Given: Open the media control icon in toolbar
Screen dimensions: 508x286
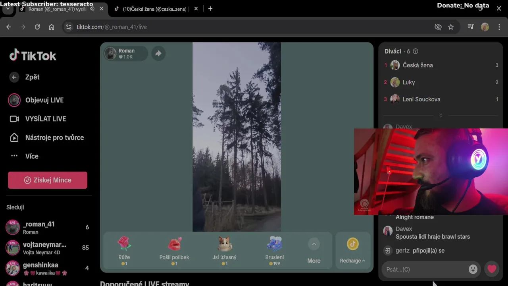Looking at the screenshot, I should click(x=471, y=27).
